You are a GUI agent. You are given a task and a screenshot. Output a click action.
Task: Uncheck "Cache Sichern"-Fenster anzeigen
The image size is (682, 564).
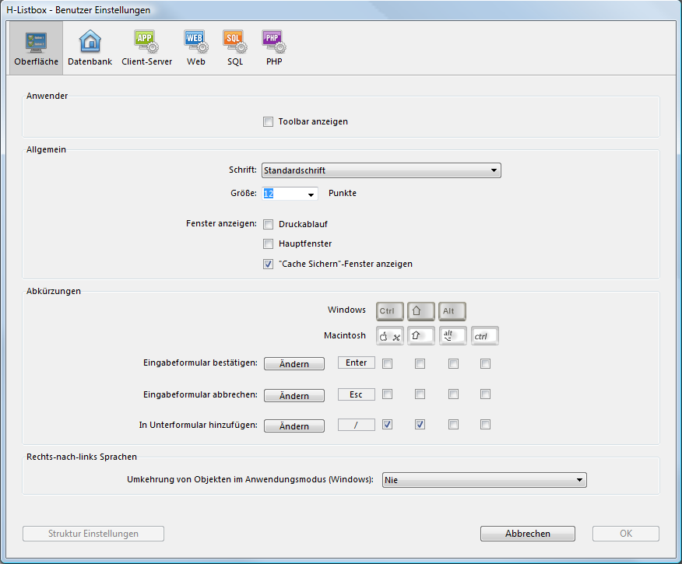(x=268, y=264)
